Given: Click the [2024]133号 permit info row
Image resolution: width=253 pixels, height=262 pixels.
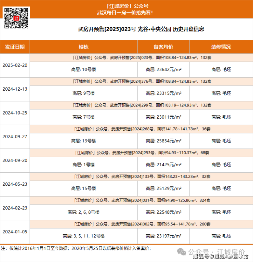Looking at the screenshot, I should pos(142,176).
